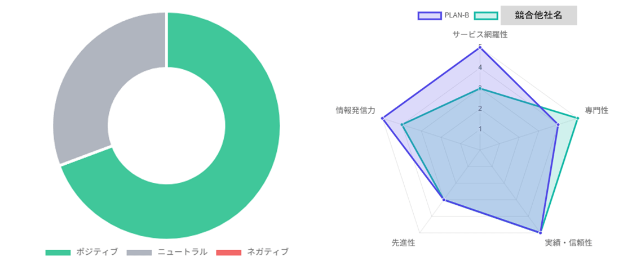The image size is (641, 266).
Task: Click the サービス網羅性 axis label
Action: click(480, 35)
